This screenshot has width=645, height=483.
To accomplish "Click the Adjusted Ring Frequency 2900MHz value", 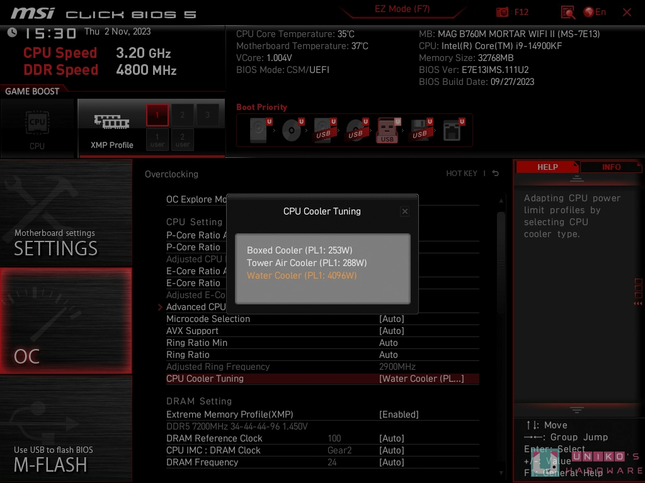I will (397, 367).
